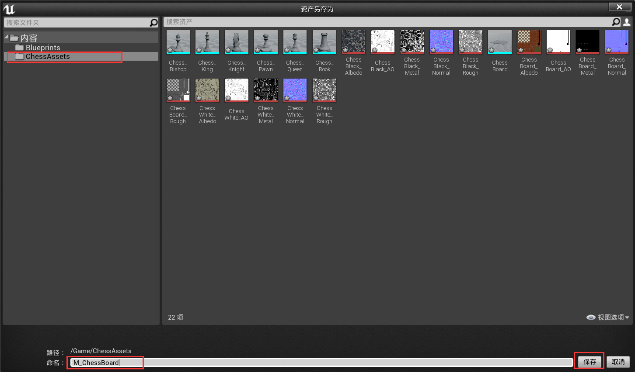Click the Chess_Rook asset thumbnail

(324, 42)
